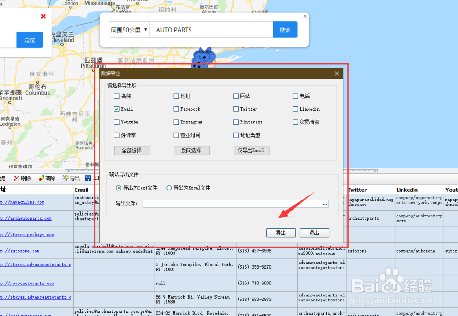Open the napaonline.com link
The image size is (458, 316).
click(x=22, y=202)
